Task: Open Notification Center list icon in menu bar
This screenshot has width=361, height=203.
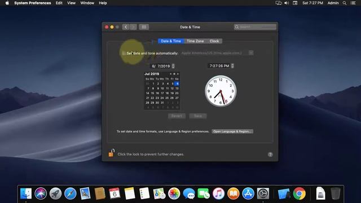Action: (353, 3)
